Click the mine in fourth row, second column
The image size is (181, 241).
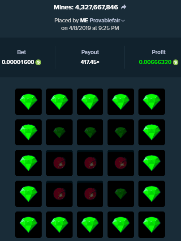pos(59,194)
